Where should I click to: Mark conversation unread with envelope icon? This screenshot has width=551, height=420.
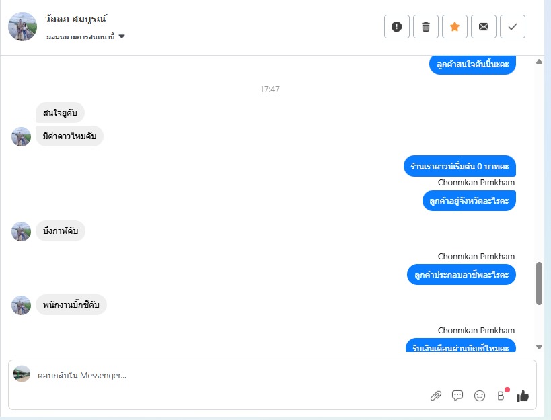click(484, 27)
